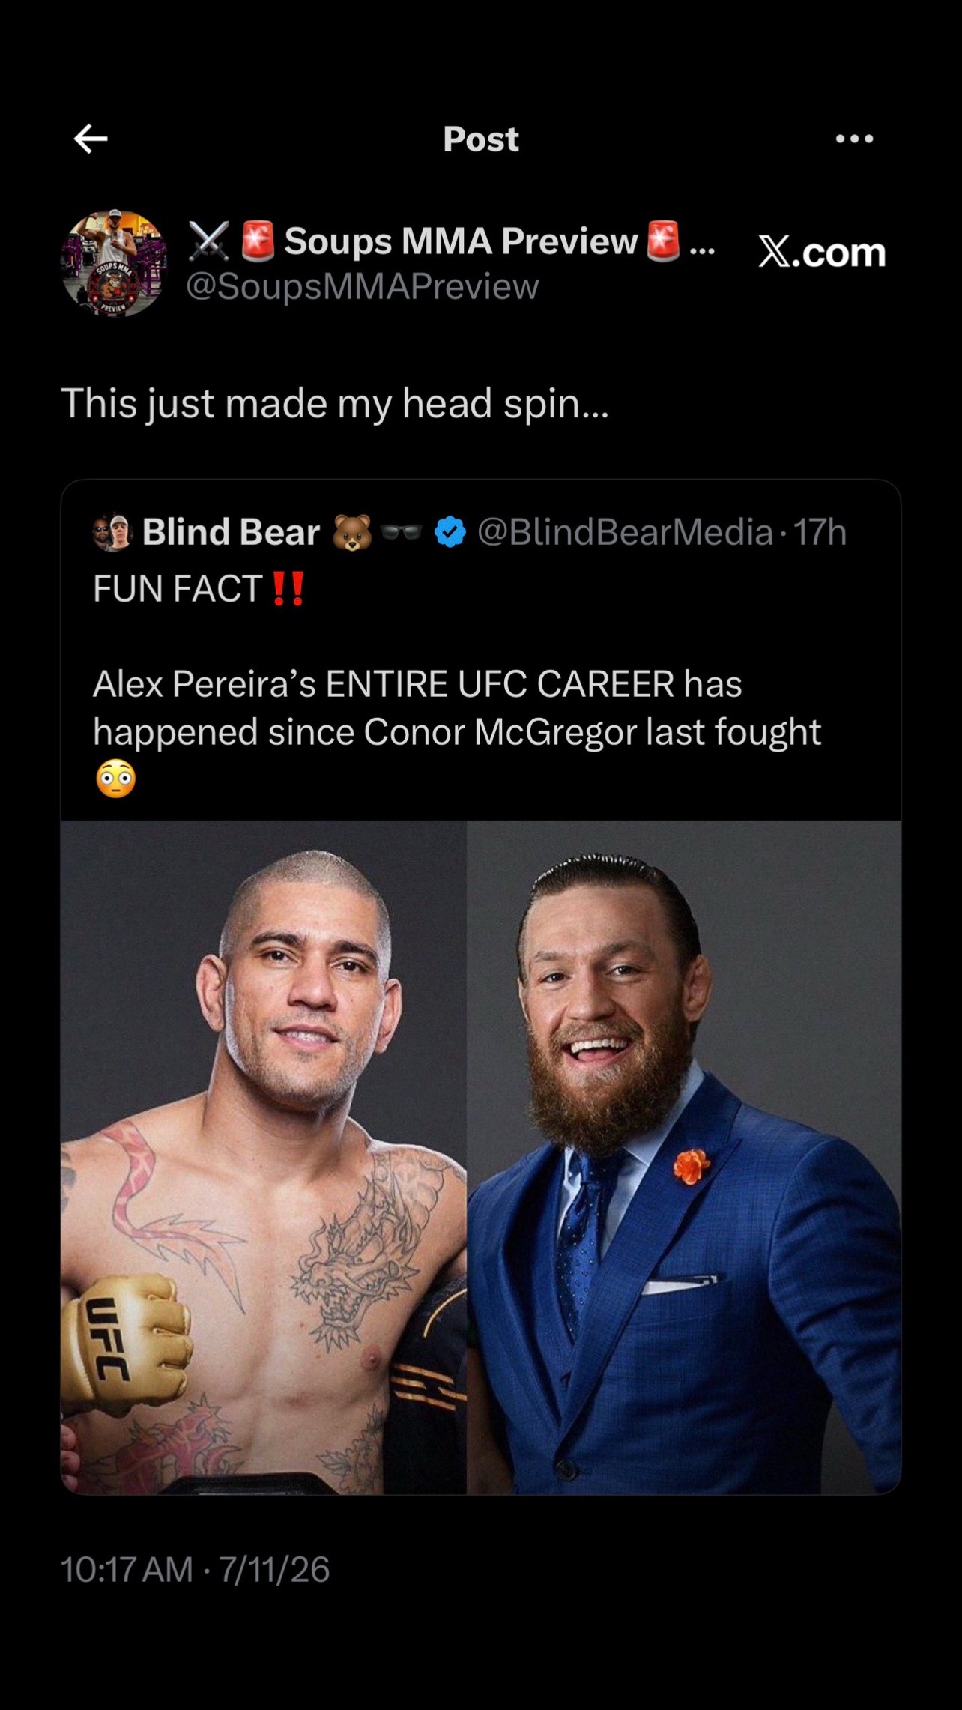Open the @BlindBearMedia handle link
Screen dimensions: 962x1710
coord(625,532)
